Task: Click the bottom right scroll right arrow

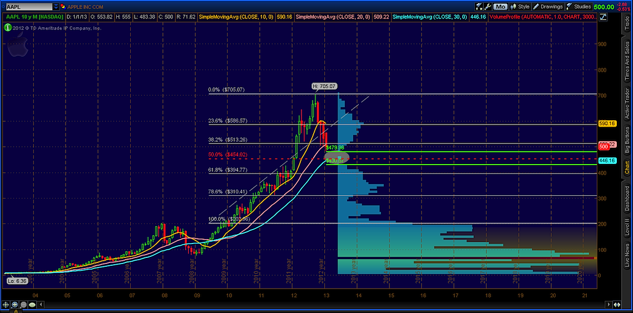Action: (609, 305)
